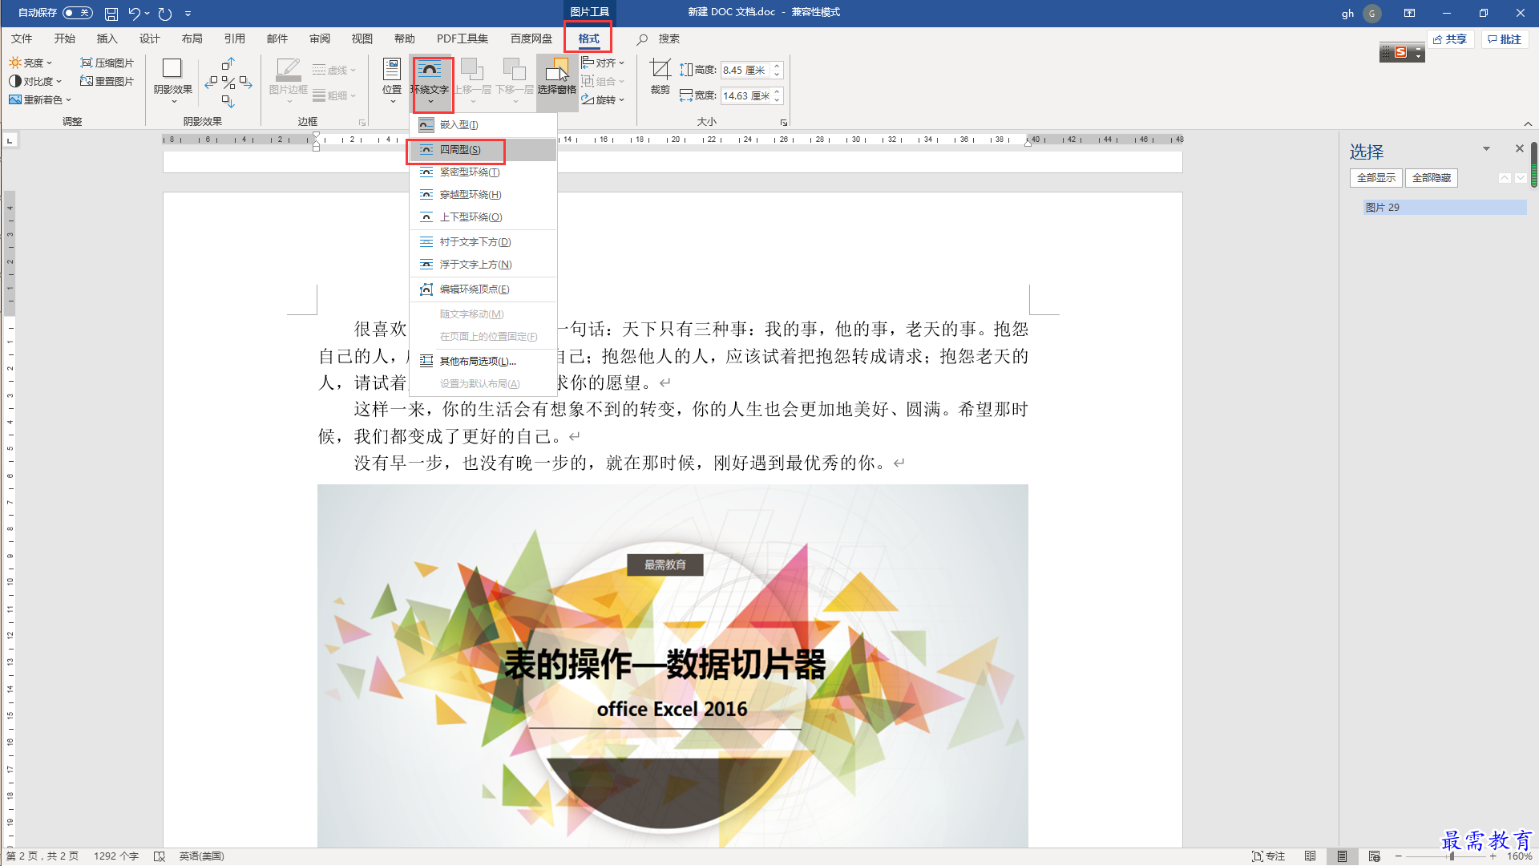
Task: Open 其他布局选项 more layout options
Action: click(x=483, y=362)
